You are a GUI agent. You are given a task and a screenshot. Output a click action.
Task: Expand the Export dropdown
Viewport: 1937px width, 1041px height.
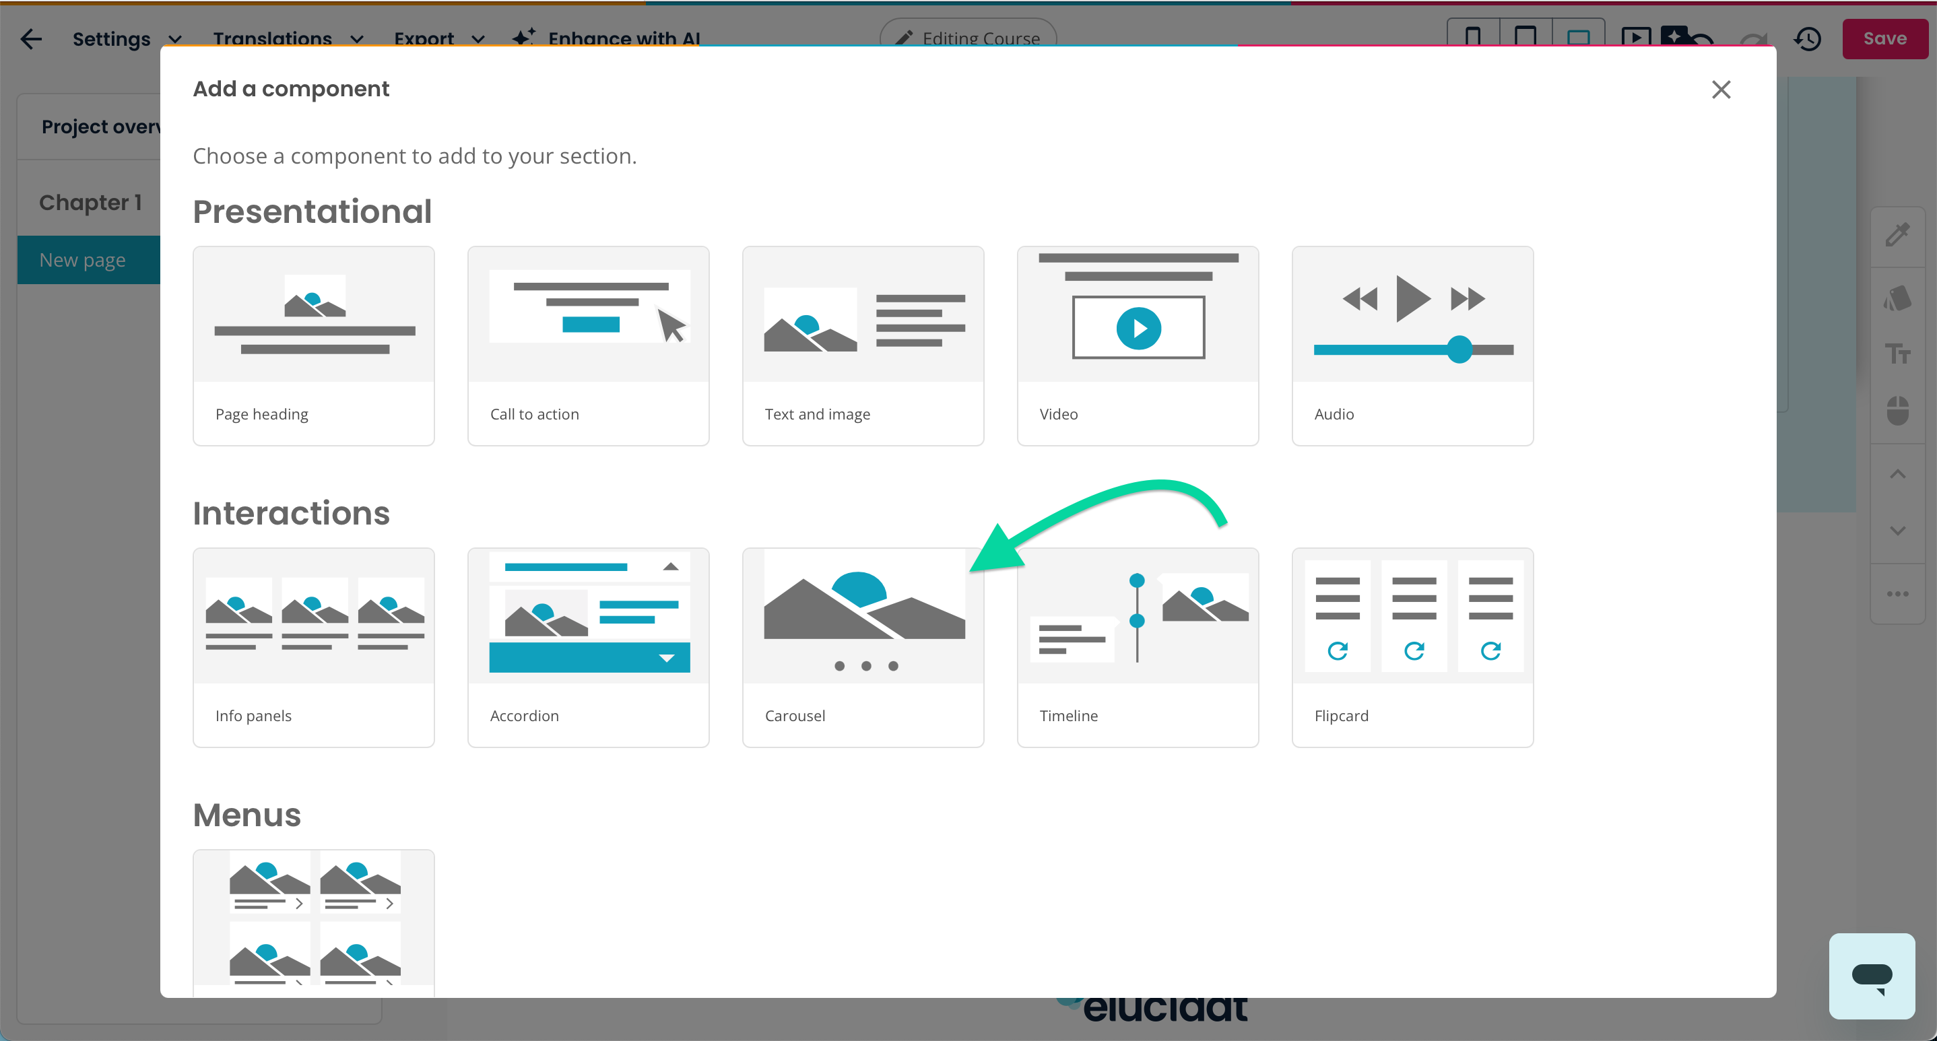pos(439,38)
